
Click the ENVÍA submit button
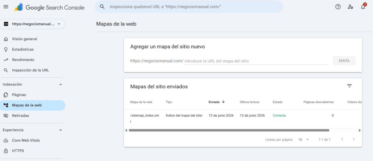tap(344, 61)
